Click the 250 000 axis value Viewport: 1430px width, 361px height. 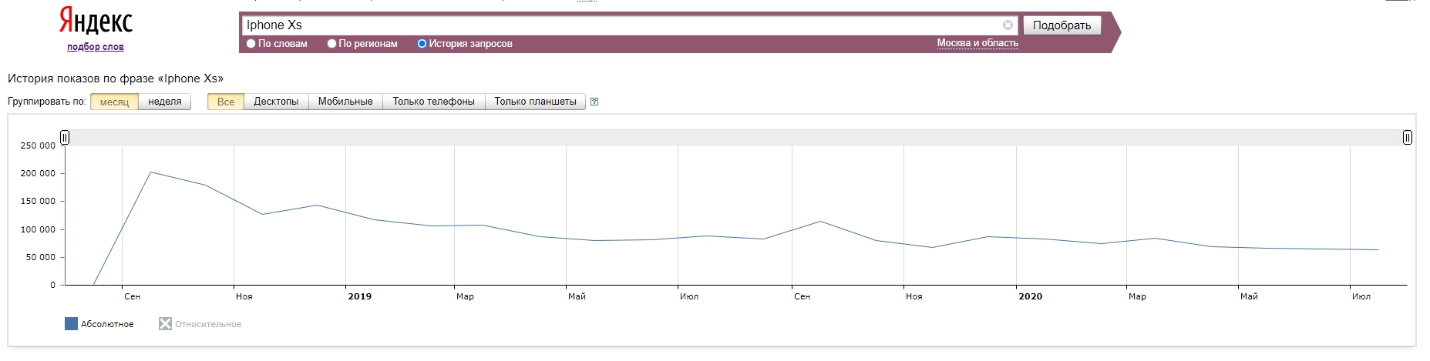tap(38, 145)
